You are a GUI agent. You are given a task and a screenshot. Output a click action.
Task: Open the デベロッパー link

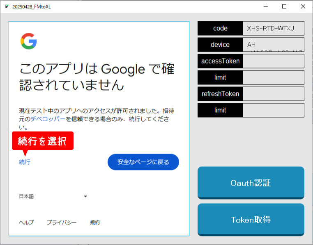click(x=48, y=119)
